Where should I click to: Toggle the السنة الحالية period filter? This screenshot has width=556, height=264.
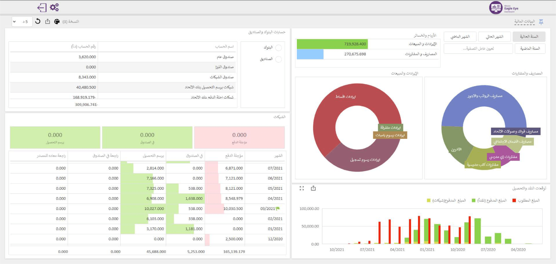click(529, 37)
